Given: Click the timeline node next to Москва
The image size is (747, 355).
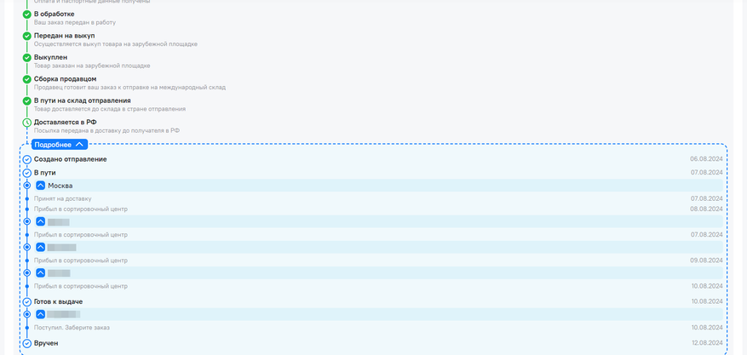Looking at the screenshot, I should (27, 186).
